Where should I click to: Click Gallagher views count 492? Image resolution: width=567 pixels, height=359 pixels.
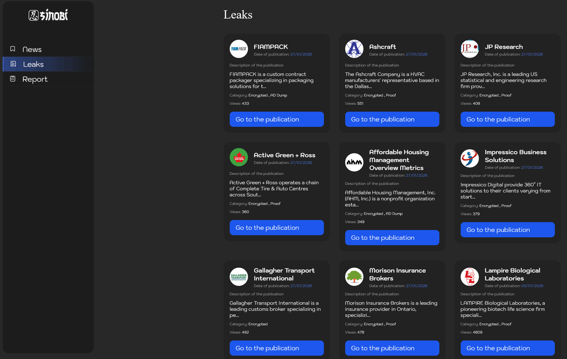[x=245, y=332]
